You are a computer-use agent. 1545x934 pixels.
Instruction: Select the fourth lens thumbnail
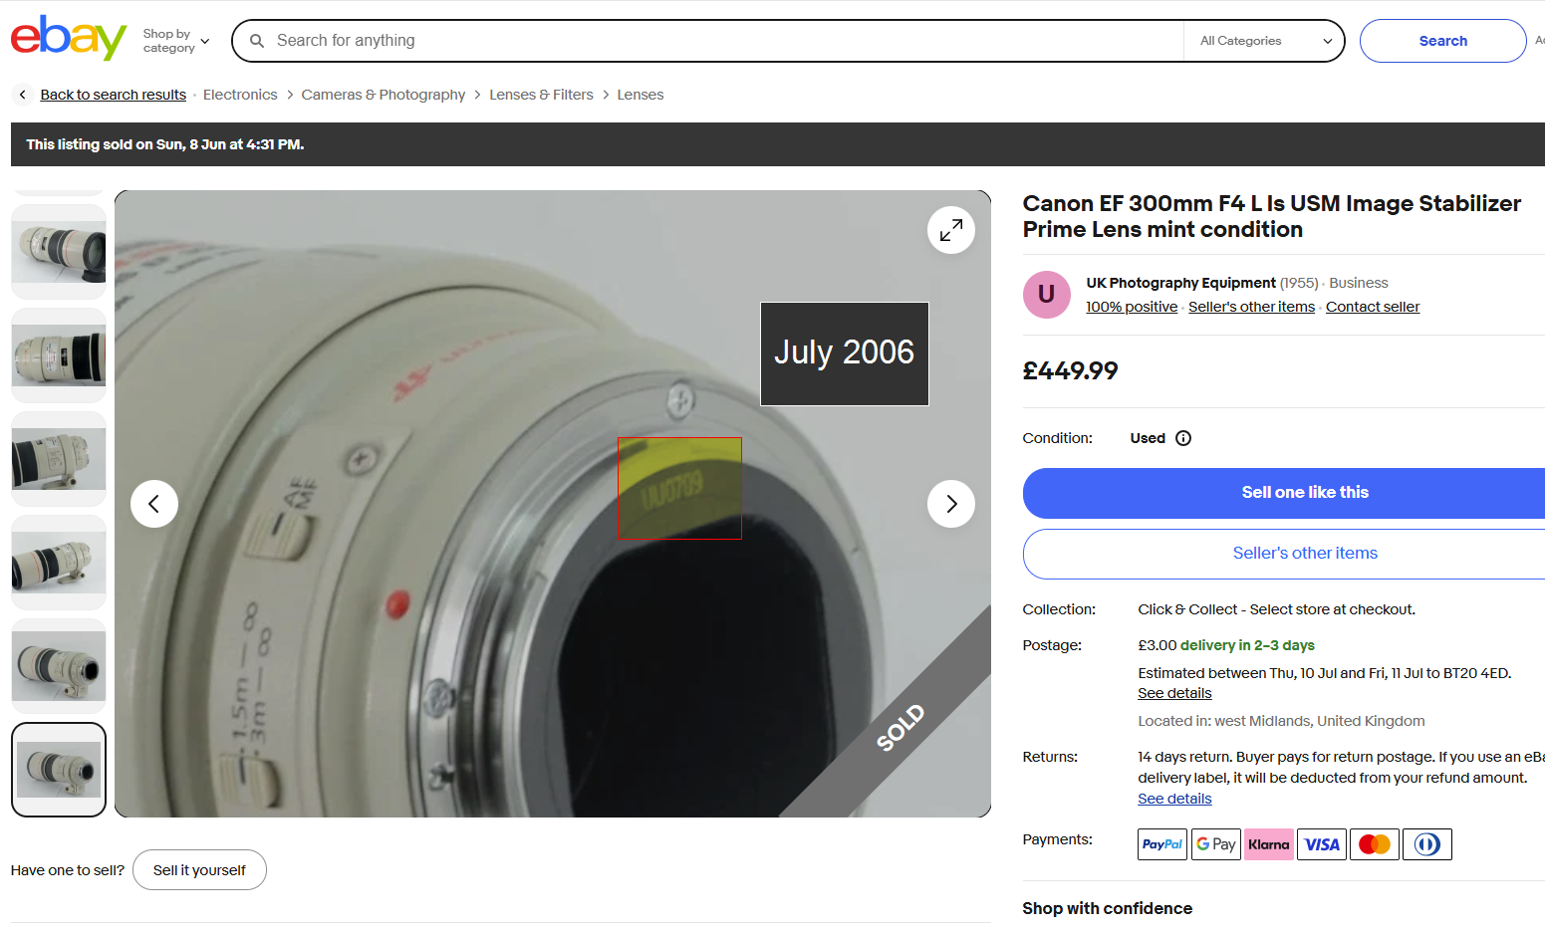tap(59, 563)
